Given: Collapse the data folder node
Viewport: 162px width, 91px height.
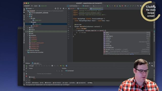Looking at the screenshot, I should click(30, 18).
